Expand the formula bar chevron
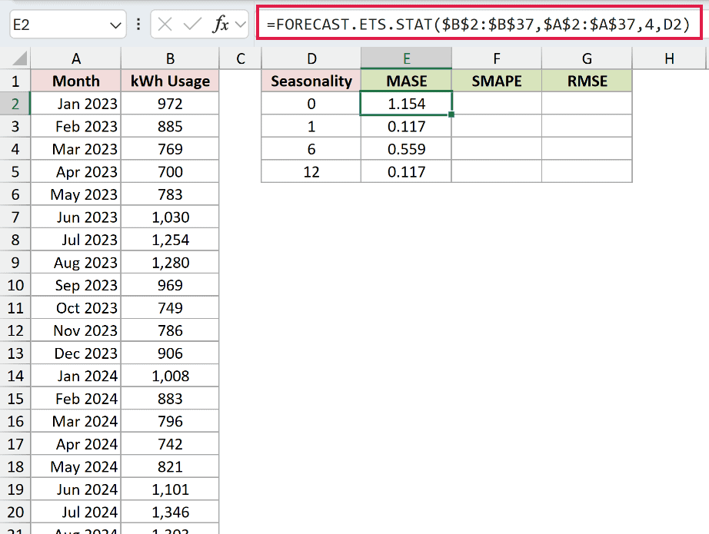Screen dimensions: 709x534 pos(241,25)
